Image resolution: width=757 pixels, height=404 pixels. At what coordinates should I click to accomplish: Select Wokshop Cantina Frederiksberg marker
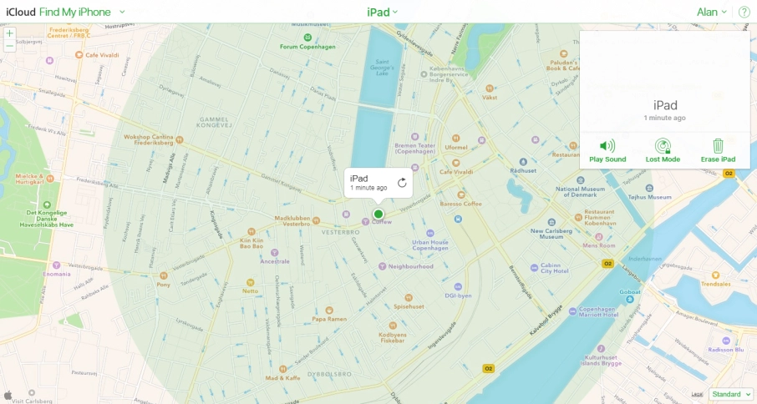click(180, 139)
